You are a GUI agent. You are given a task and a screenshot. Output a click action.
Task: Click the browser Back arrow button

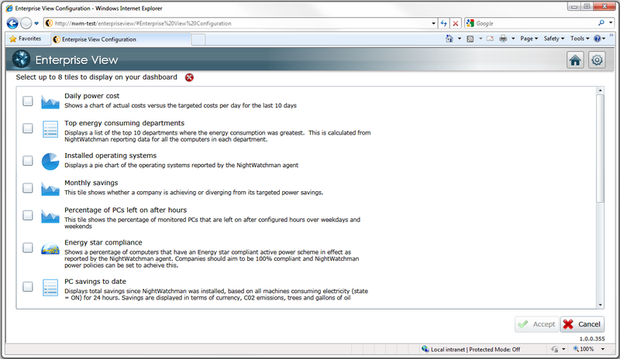pos(13,23)
